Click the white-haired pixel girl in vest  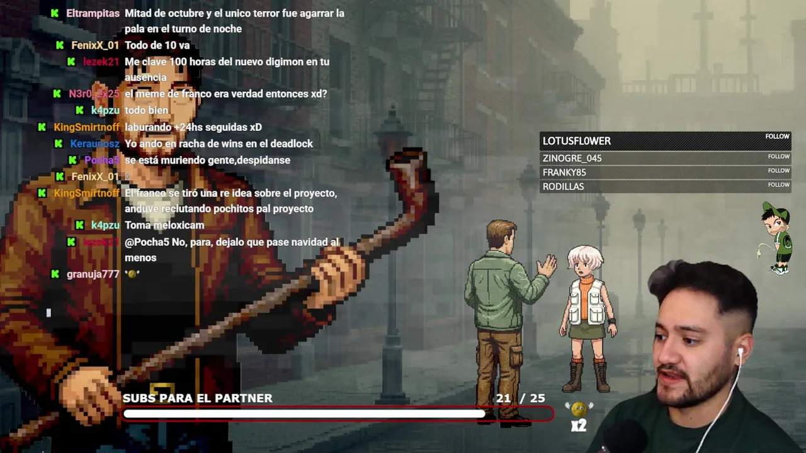click(589, 319)
